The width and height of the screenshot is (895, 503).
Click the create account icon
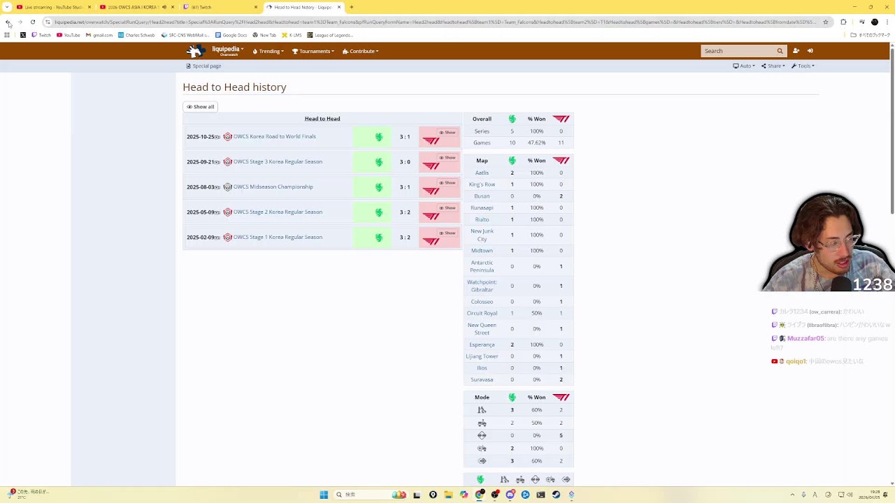point(796,51)
